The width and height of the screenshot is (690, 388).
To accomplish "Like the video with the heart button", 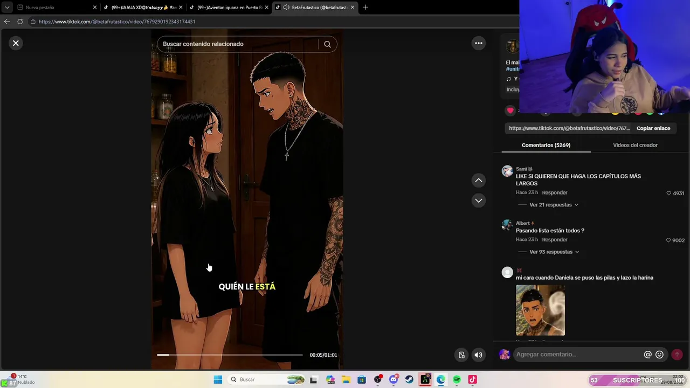I will 510,110.
